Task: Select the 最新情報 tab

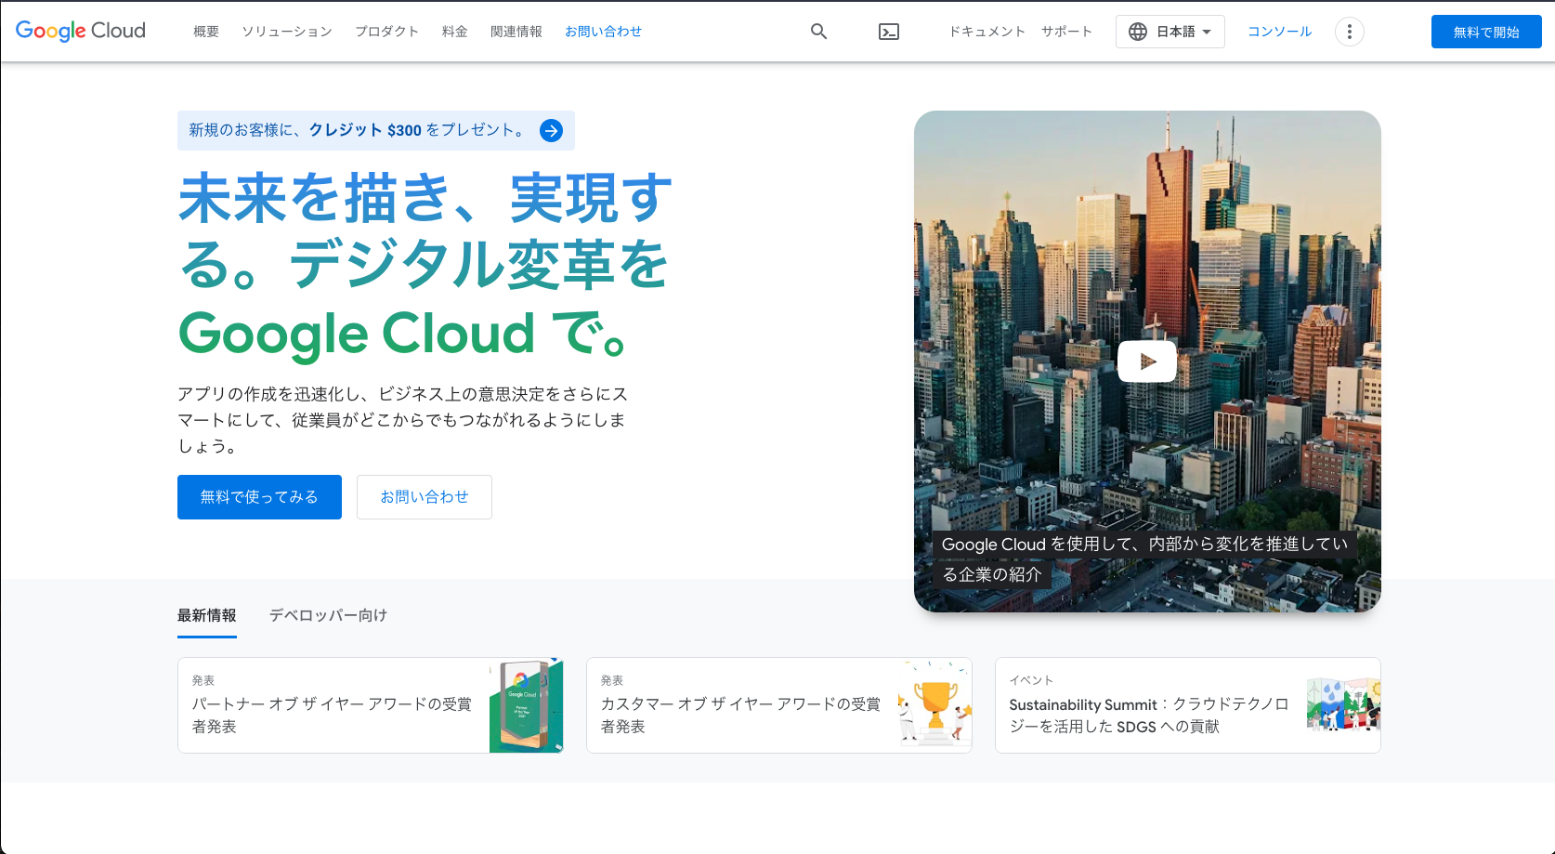Action: pyautogui.click(x=207, y=615)
